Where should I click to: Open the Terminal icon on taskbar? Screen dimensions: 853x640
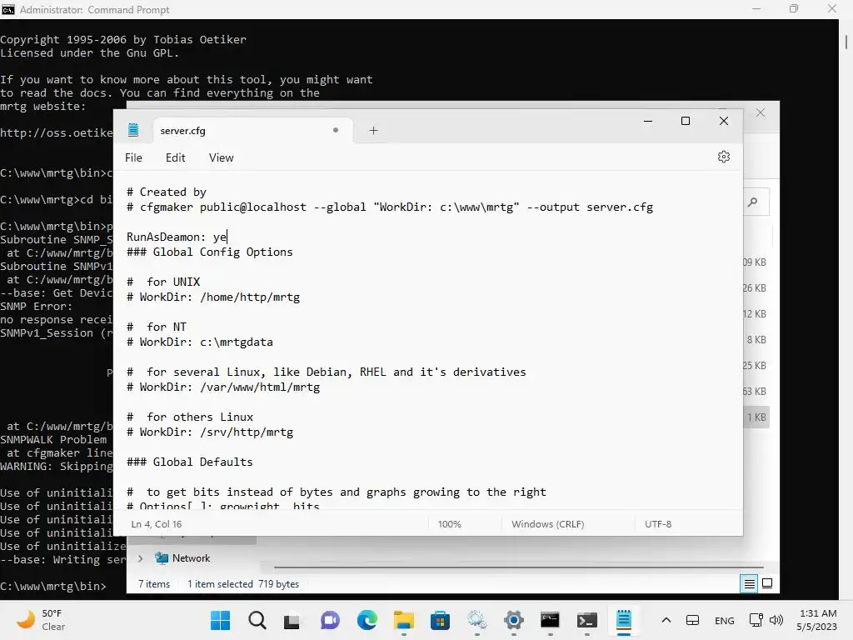pos(587,620)
